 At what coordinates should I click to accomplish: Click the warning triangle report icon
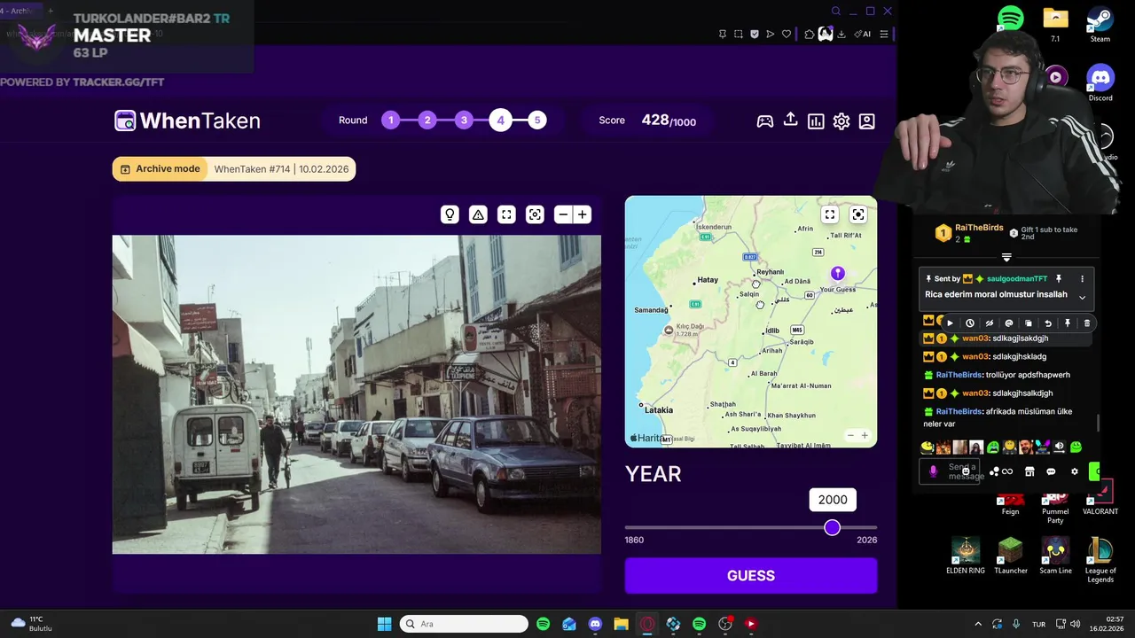pyautogui.click(x=478, y=214)
